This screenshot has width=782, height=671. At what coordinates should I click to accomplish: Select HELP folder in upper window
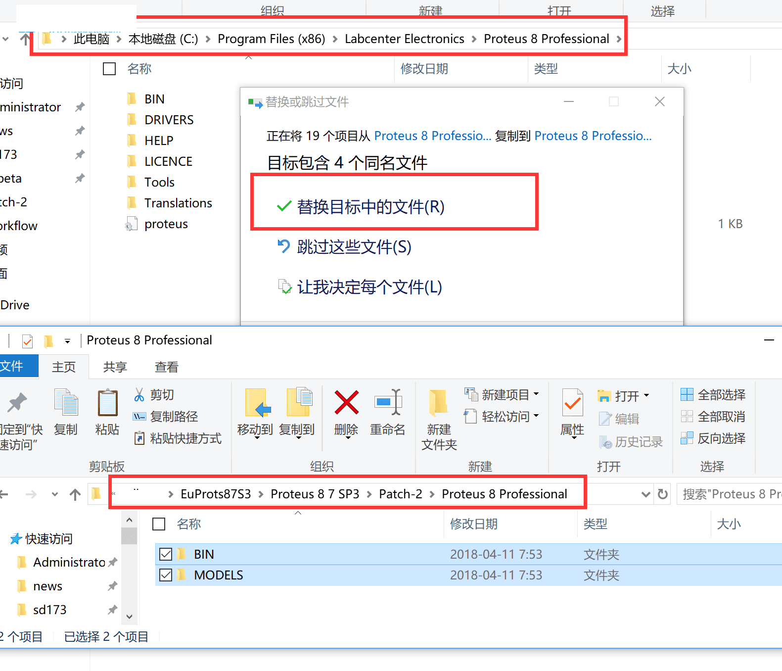(x=159, y=141)
